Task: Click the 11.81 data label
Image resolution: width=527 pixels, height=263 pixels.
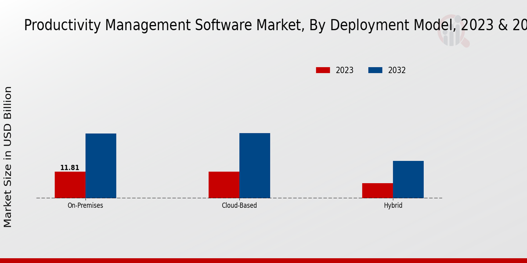Action: (69, 167)
